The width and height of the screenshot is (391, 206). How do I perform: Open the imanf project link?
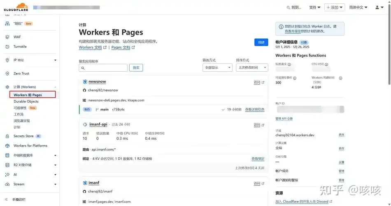tap(94, 183)
